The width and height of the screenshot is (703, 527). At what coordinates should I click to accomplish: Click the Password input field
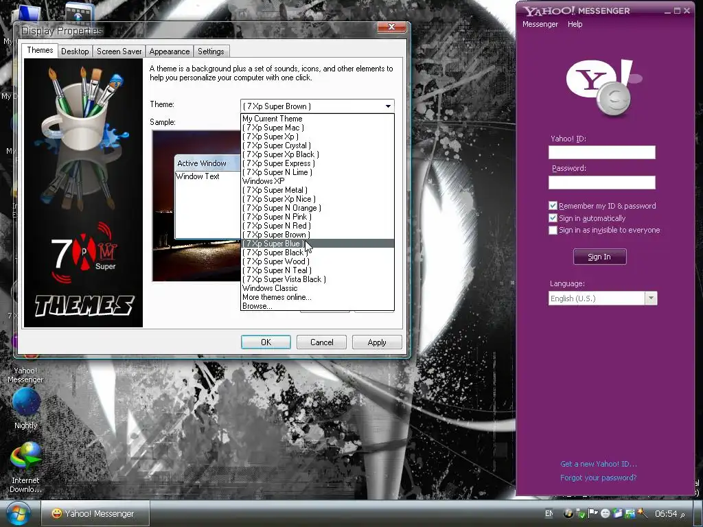click(x=601, y=183)
